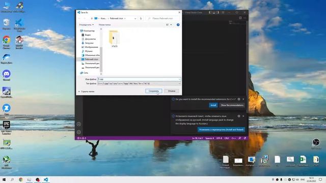Click customize layout icon in VS Code title bar
The height and width of the screenshot is (183, 326).
pos(223,12)
